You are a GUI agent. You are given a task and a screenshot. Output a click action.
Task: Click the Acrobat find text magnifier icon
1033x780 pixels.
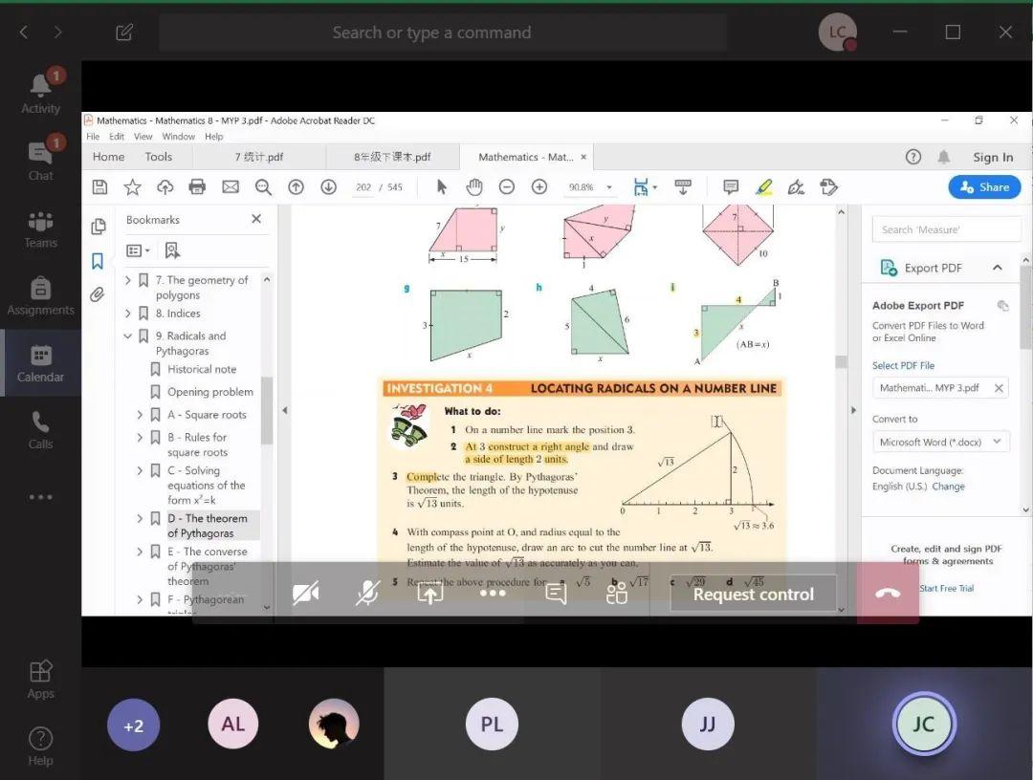tap(263, 187)
